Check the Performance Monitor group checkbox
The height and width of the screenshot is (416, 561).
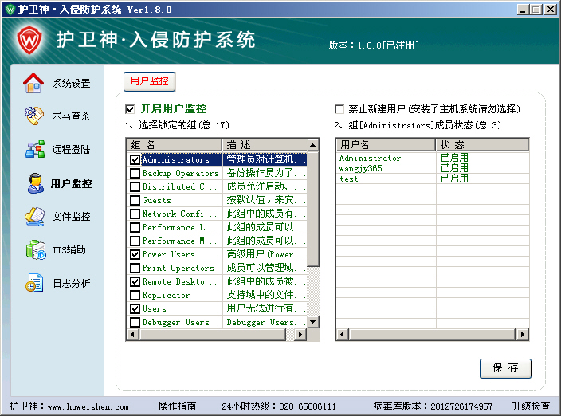click(x=135, y=241)
